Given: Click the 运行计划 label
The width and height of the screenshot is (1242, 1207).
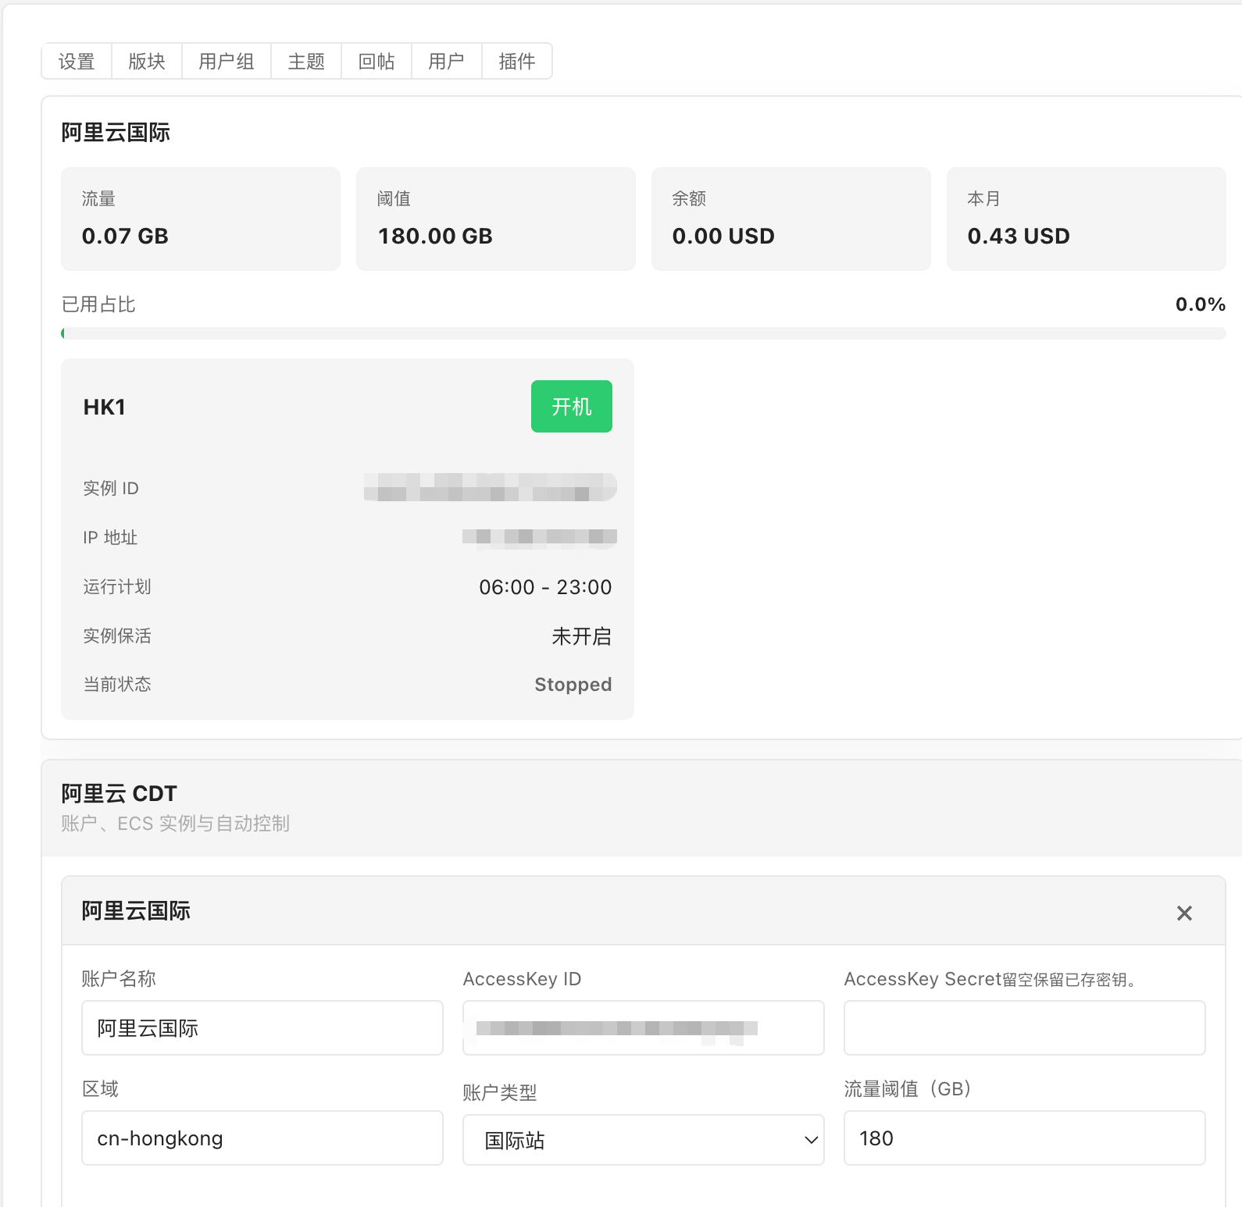Looking at the screenshot, I should pyautogui.click(x=117, y=586).
